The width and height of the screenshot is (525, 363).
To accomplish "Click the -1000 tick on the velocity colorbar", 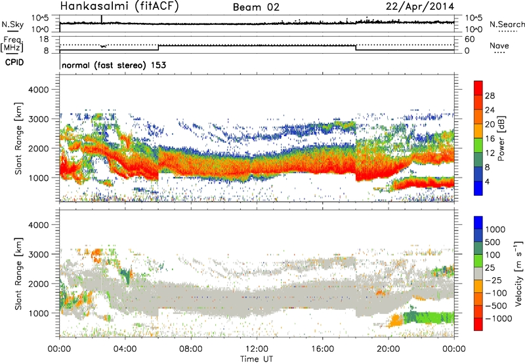I will click(498, 318).
